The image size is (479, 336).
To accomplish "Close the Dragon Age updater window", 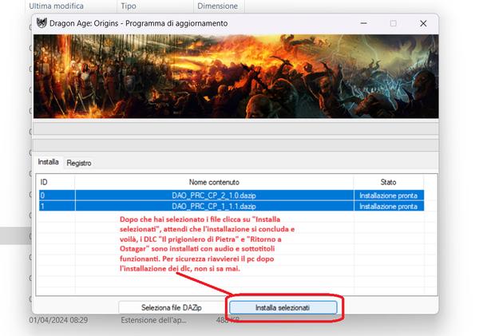I will [x=423, y=23].
